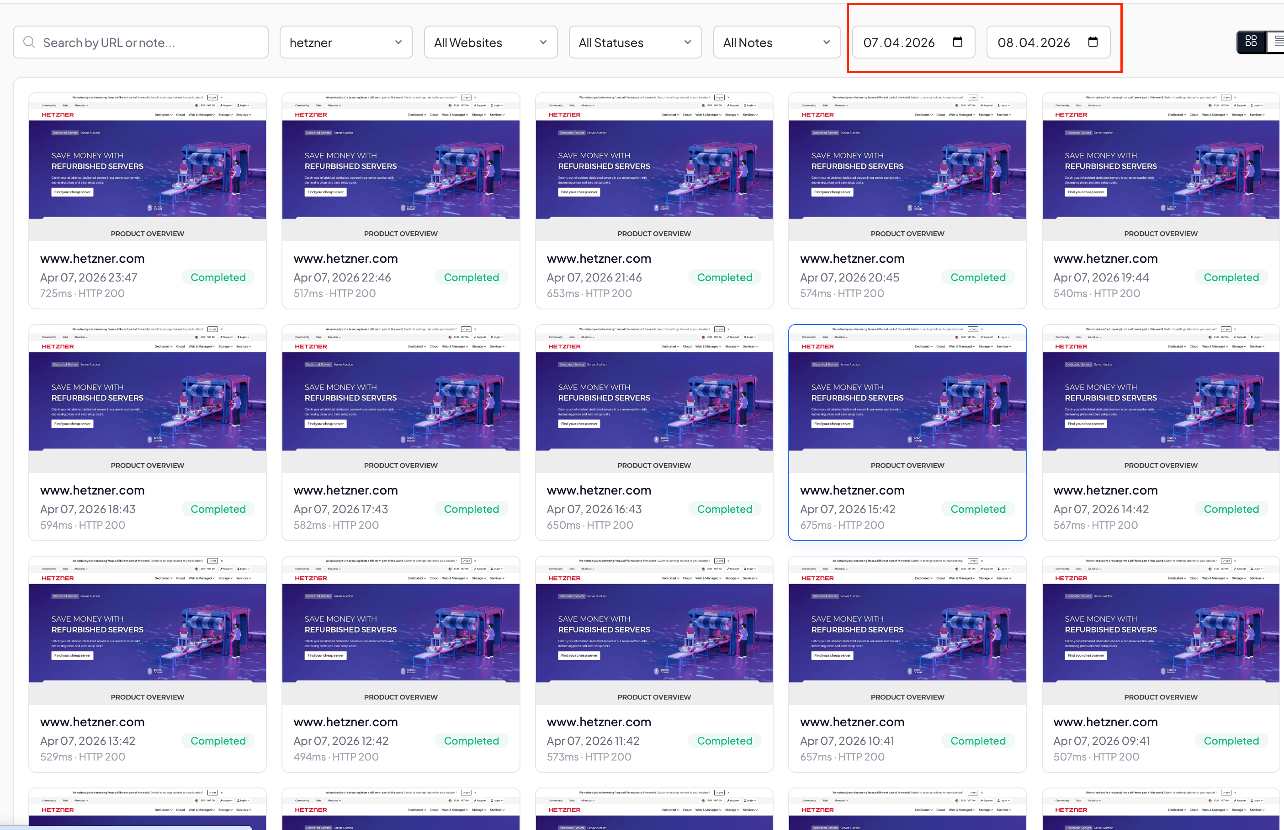The image size is (1284, 830).
Task: Open screenshot thumbnail captured at 19:44
Action: [1161, 167]
